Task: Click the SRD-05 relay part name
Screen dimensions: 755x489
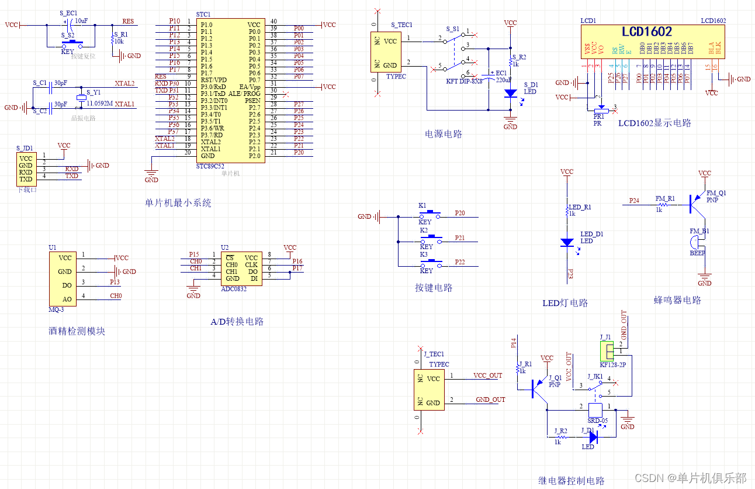Action: point(597,421)
